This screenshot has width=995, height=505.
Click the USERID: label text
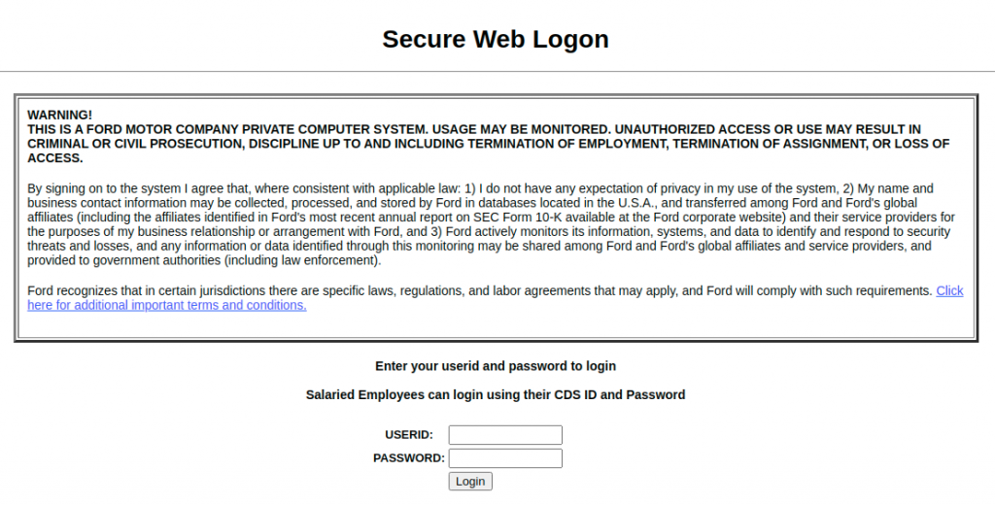(409, 435)
